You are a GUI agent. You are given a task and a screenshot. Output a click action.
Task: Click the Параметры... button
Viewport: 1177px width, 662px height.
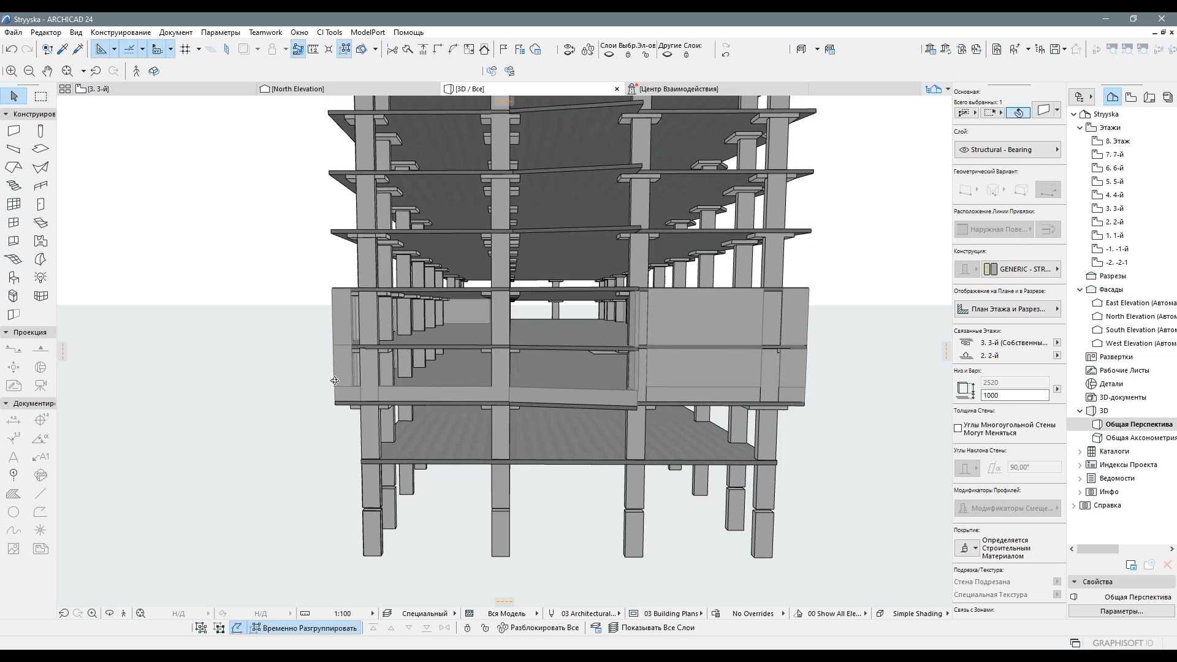click(x=1121, y=611)
